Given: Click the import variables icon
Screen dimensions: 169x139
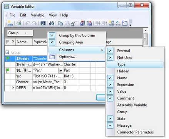Looking at the screenshot, I should 82,23.
